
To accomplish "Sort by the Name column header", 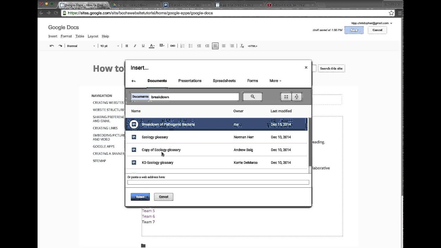I will [136, 111].
